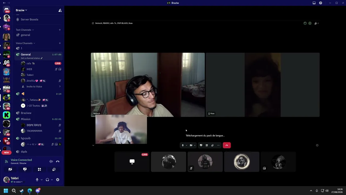Click the LIVE badge next to rafa

click(x=58, y=63)
